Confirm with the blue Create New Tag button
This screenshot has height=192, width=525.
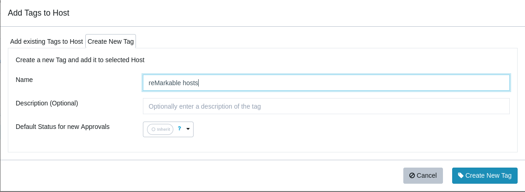(484, 175)
